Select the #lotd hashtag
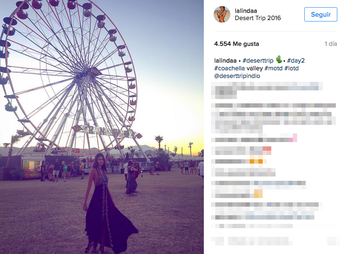 pos(291,68)
